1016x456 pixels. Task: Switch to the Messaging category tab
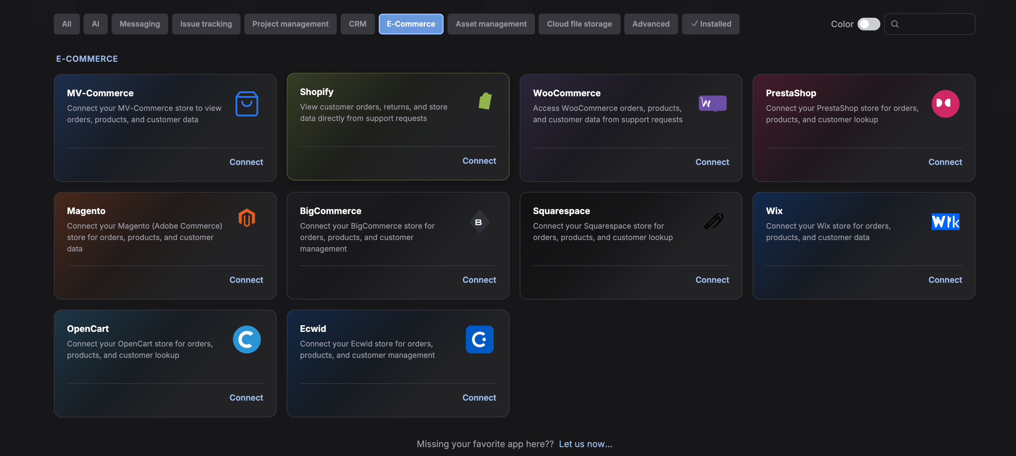pyautogui.click(x=140, y=24)
